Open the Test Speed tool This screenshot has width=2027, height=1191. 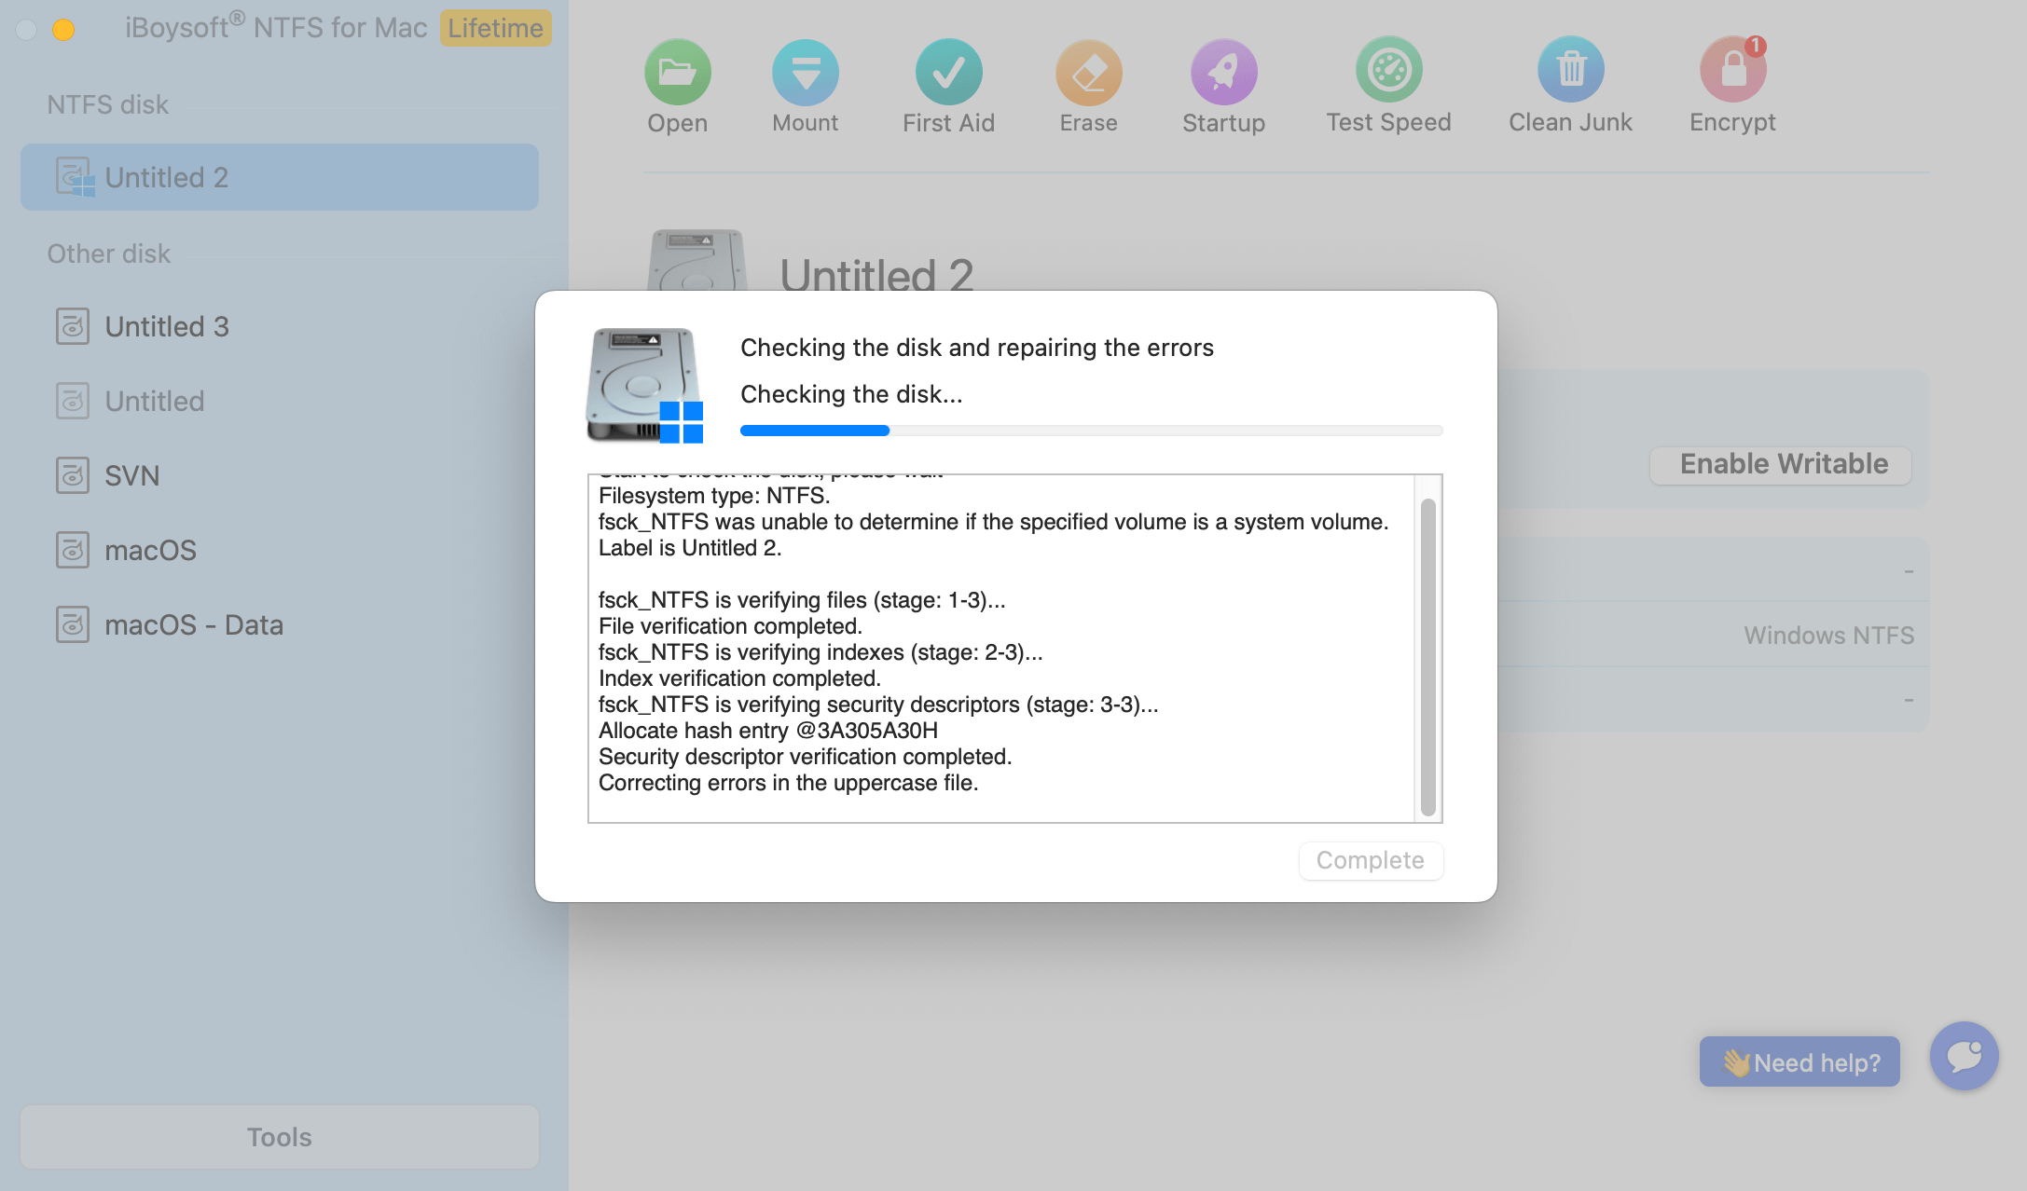[x=1389, y=70]
